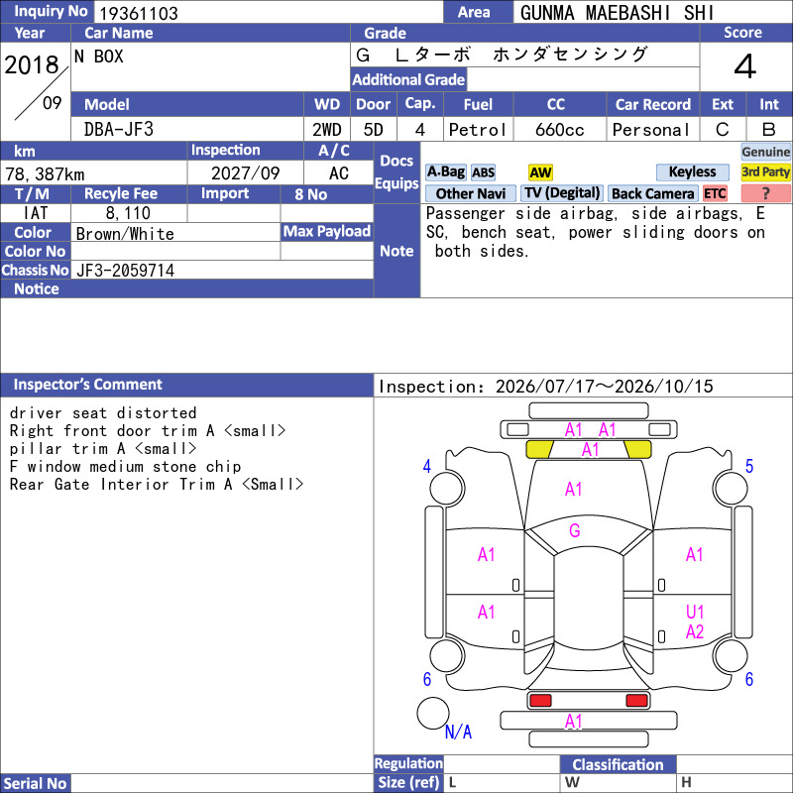Click the A1 mark on the hood
This screenshot has height=793, width=793.
click(x=573, y=489)
